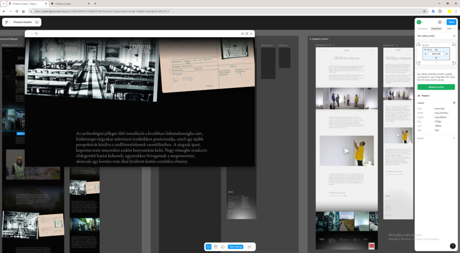Switch to the Comments tab

coord(422,29)
